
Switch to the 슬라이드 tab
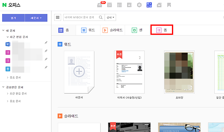(x=113, y=30)
